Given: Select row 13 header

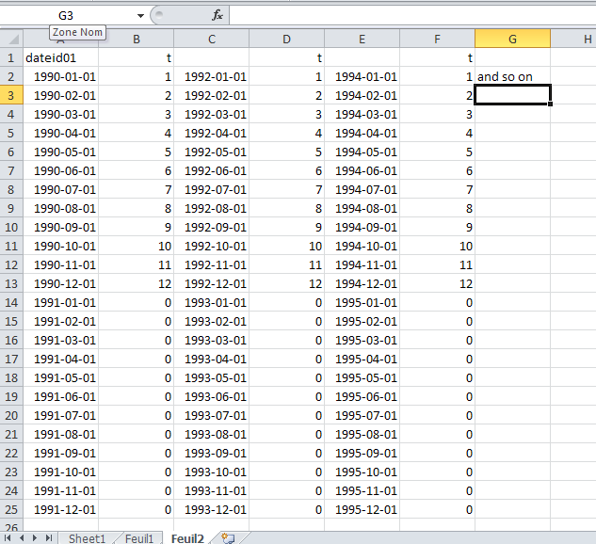Looking at the screenshot, I should click(11, 284).
